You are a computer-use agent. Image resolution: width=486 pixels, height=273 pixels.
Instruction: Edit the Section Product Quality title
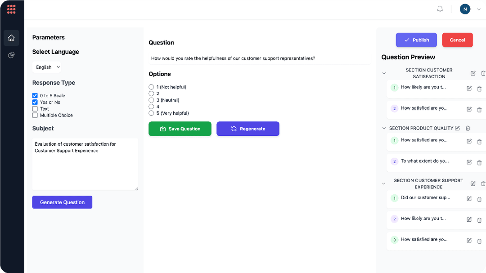(458, 128)
